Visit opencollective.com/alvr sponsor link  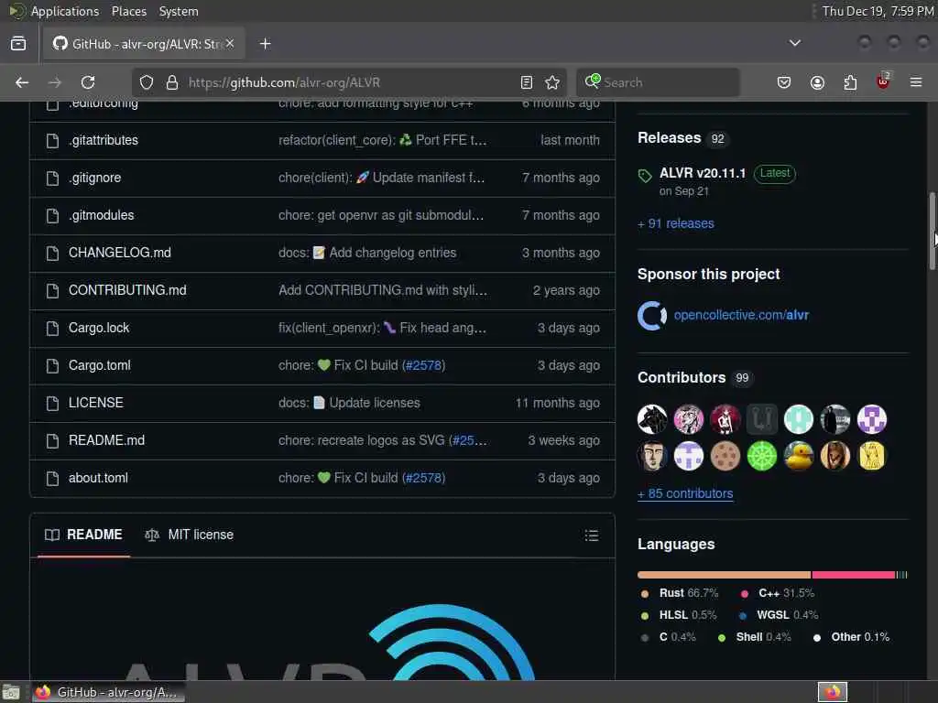point(741,315)
